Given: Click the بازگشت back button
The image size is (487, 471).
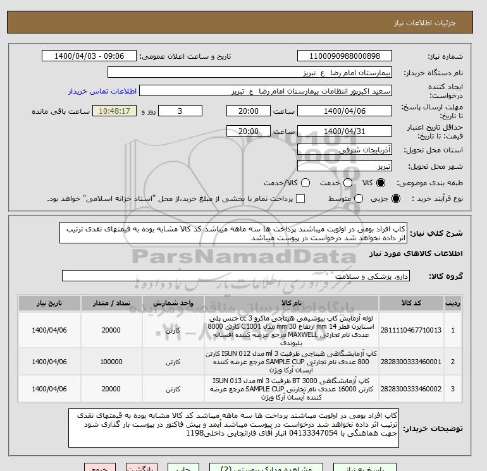Looking at the screenshot, I should click(142, 467).
